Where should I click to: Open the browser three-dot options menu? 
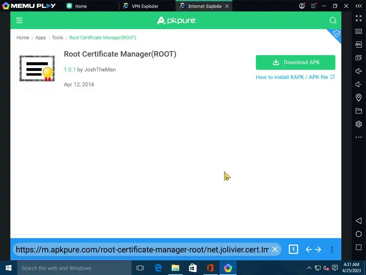pyautogui.click(x=332, y=250)
